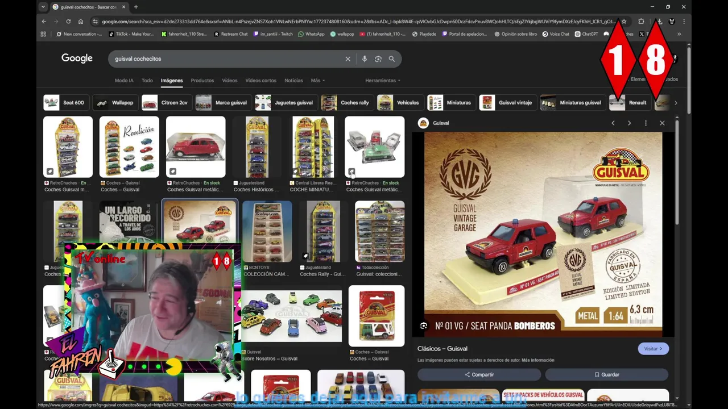Image resolution: width=728 pixels, height=409 pixels.
Task: Click the Visitar button
Action: coord(653,349)
